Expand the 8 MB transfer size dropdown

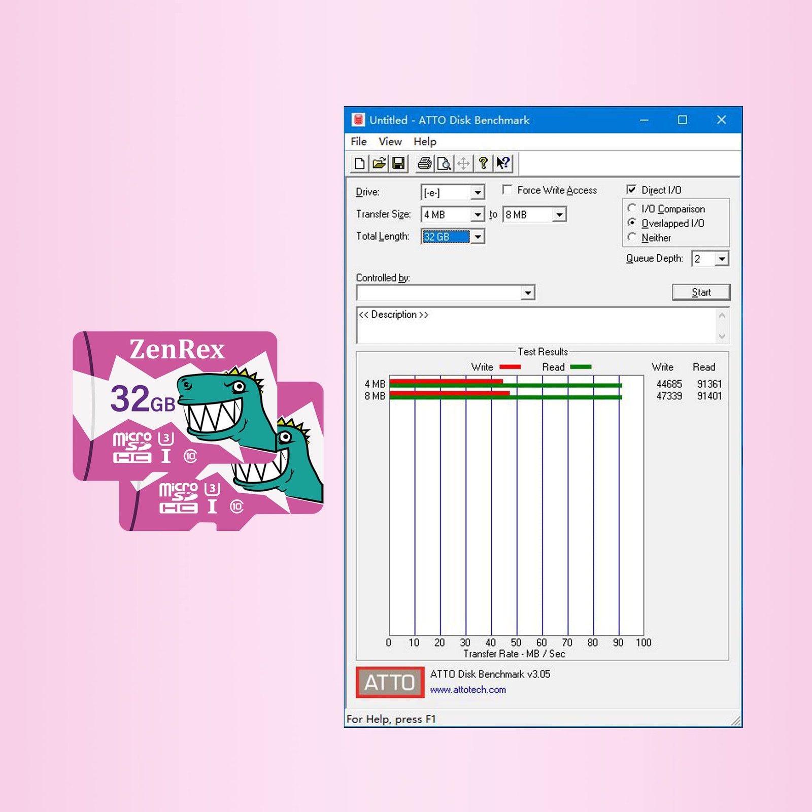(559, 215)
